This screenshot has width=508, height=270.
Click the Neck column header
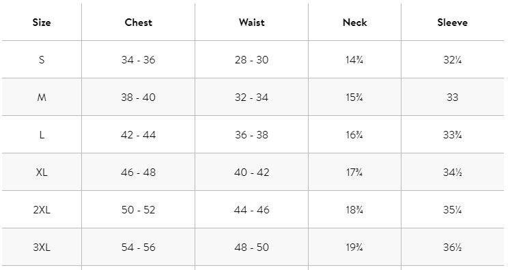355,22
